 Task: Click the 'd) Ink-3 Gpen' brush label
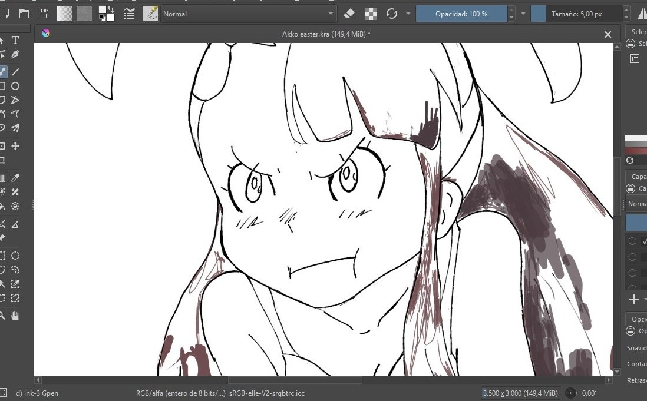[x=37, y=393]
